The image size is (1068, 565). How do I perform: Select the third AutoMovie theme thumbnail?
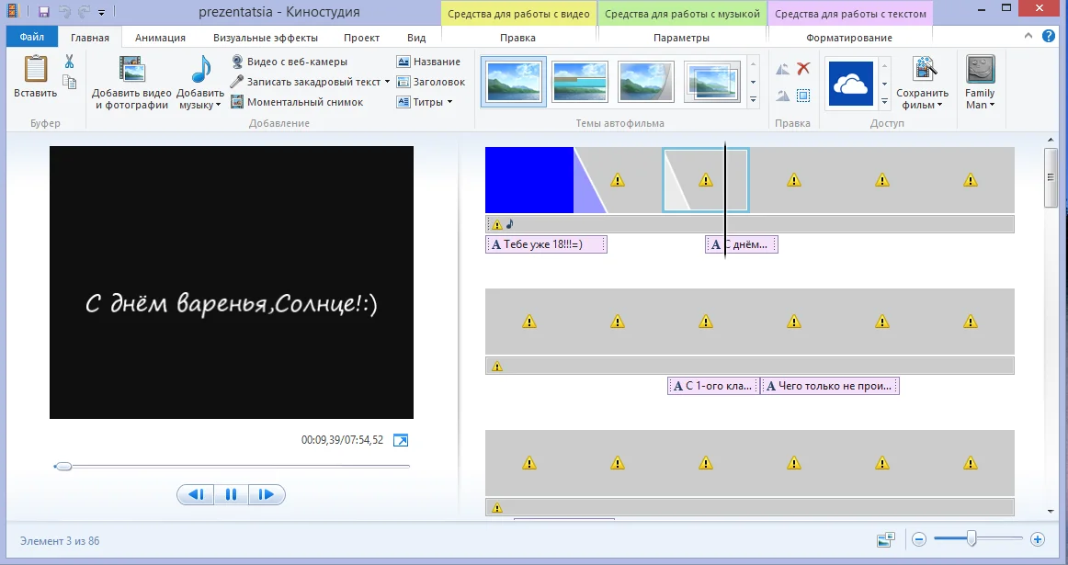tap(646, 82)
